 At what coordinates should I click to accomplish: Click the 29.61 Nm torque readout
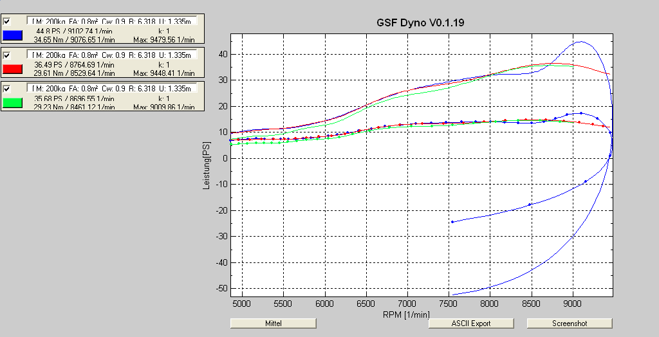coord(46,73)
